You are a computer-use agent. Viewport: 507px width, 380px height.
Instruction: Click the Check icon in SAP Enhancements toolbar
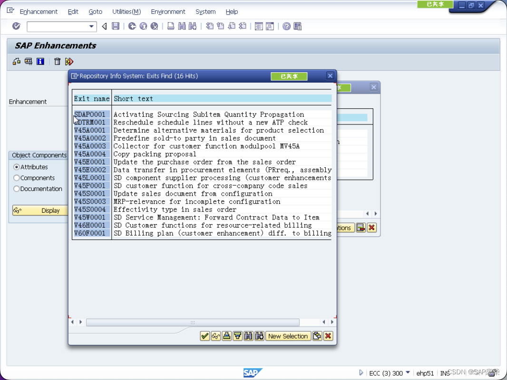click(17, 61)
